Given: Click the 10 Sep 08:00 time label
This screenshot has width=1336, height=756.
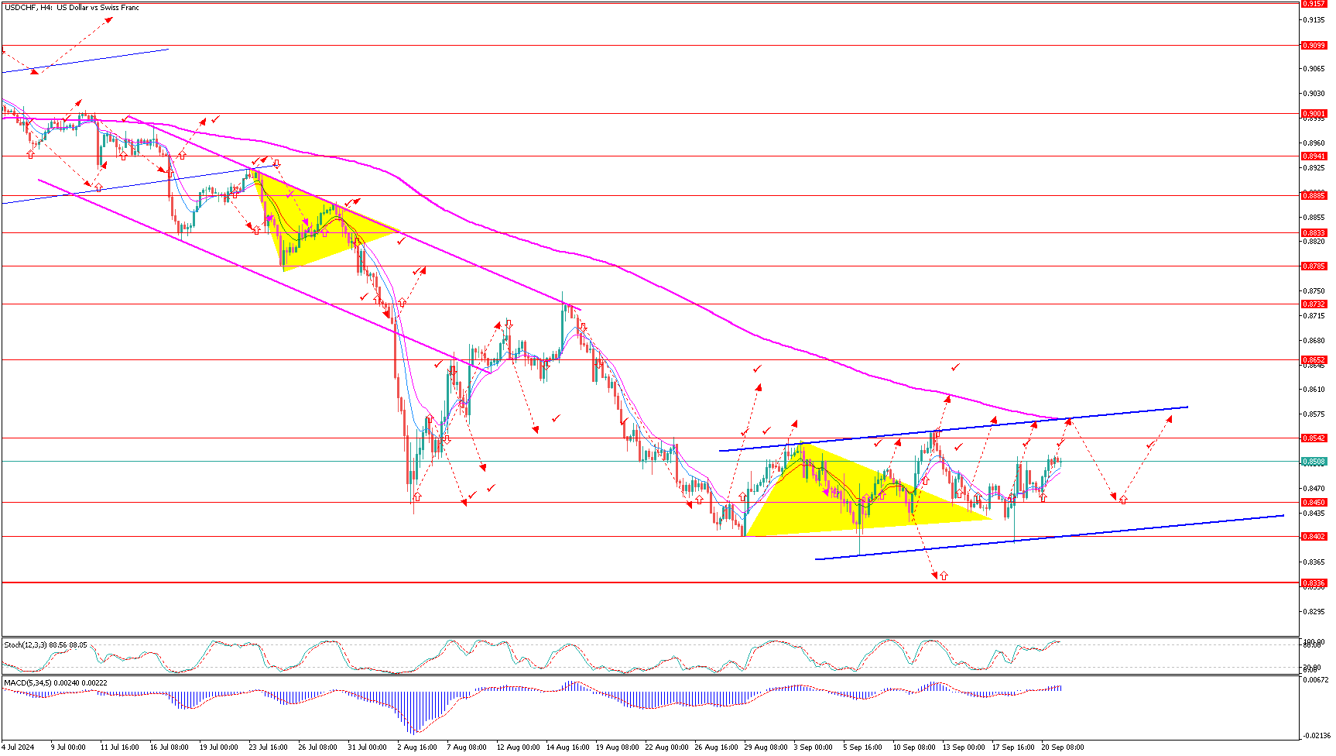Looking at the screenshot, I should (x=914, y=747).
